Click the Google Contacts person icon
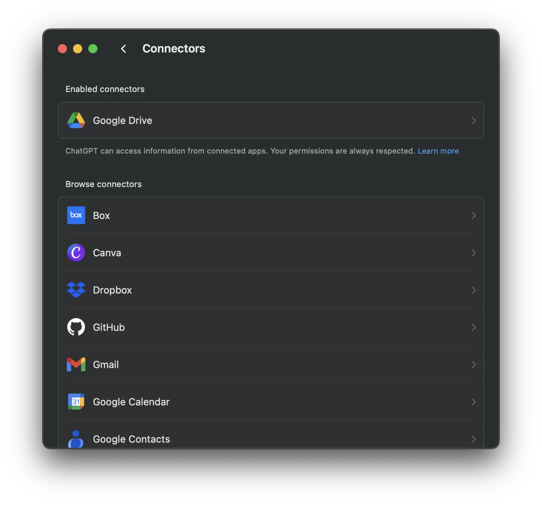Viewport: 542px width, 505px height. pyautogui.click(x=76, y=439)
